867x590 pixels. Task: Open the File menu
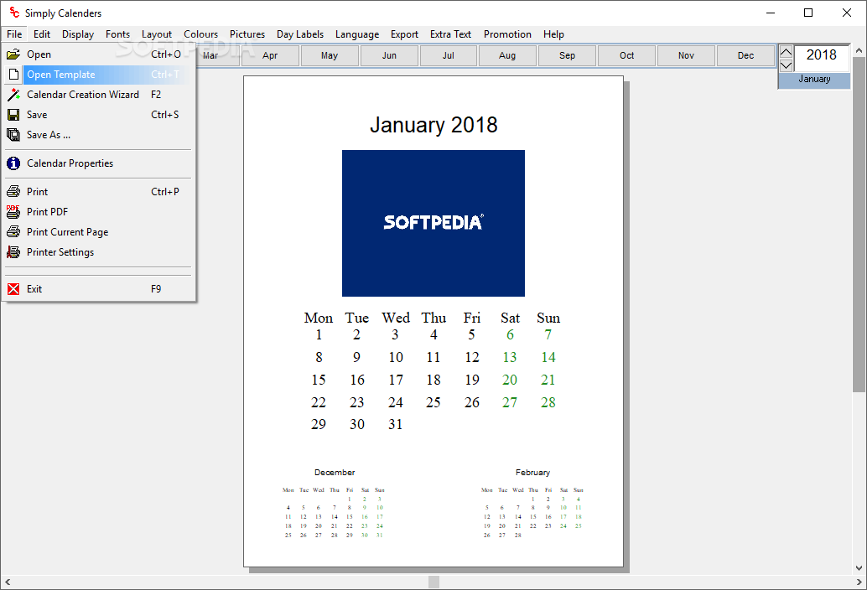(x=14, y=34)
